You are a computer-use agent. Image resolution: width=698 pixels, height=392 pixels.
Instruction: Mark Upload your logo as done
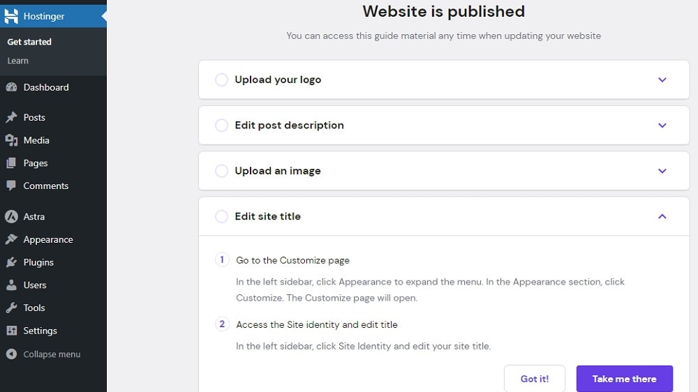(222, 80)
